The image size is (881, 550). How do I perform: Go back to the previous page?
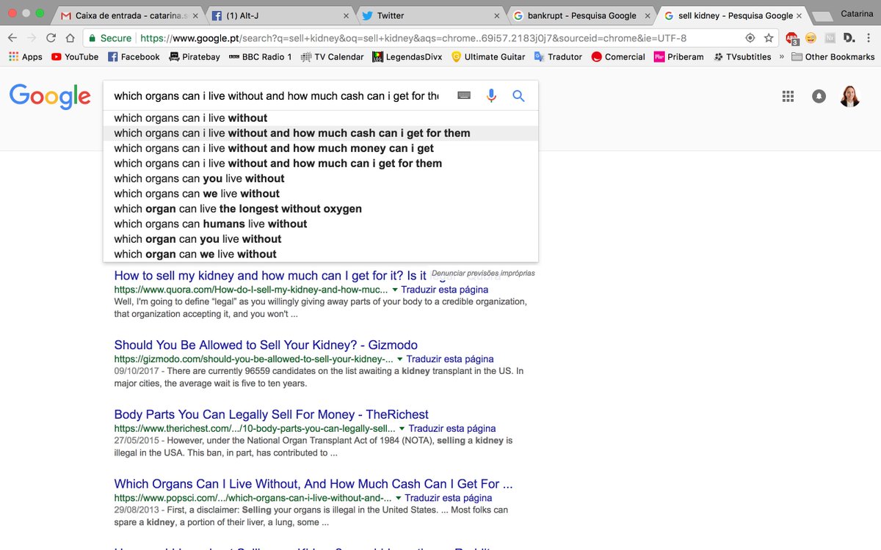click(13, 38)
